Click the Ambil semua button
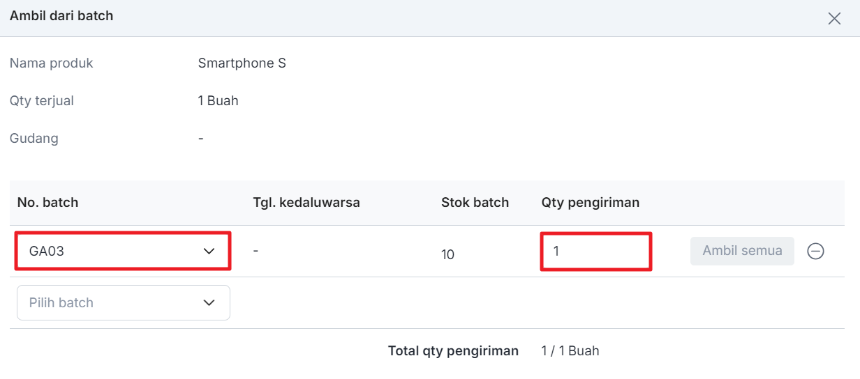The width and height of the screenshot is (860, 379). [x=742, y=251]
